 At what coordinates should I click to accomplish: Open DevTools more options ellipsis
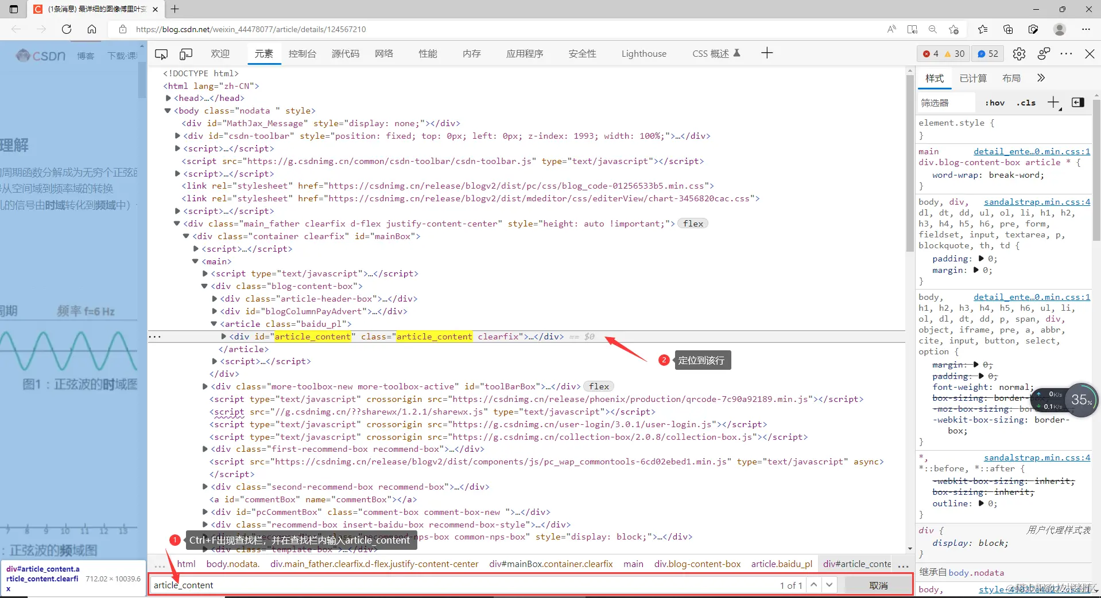(x=1067, y=54)
